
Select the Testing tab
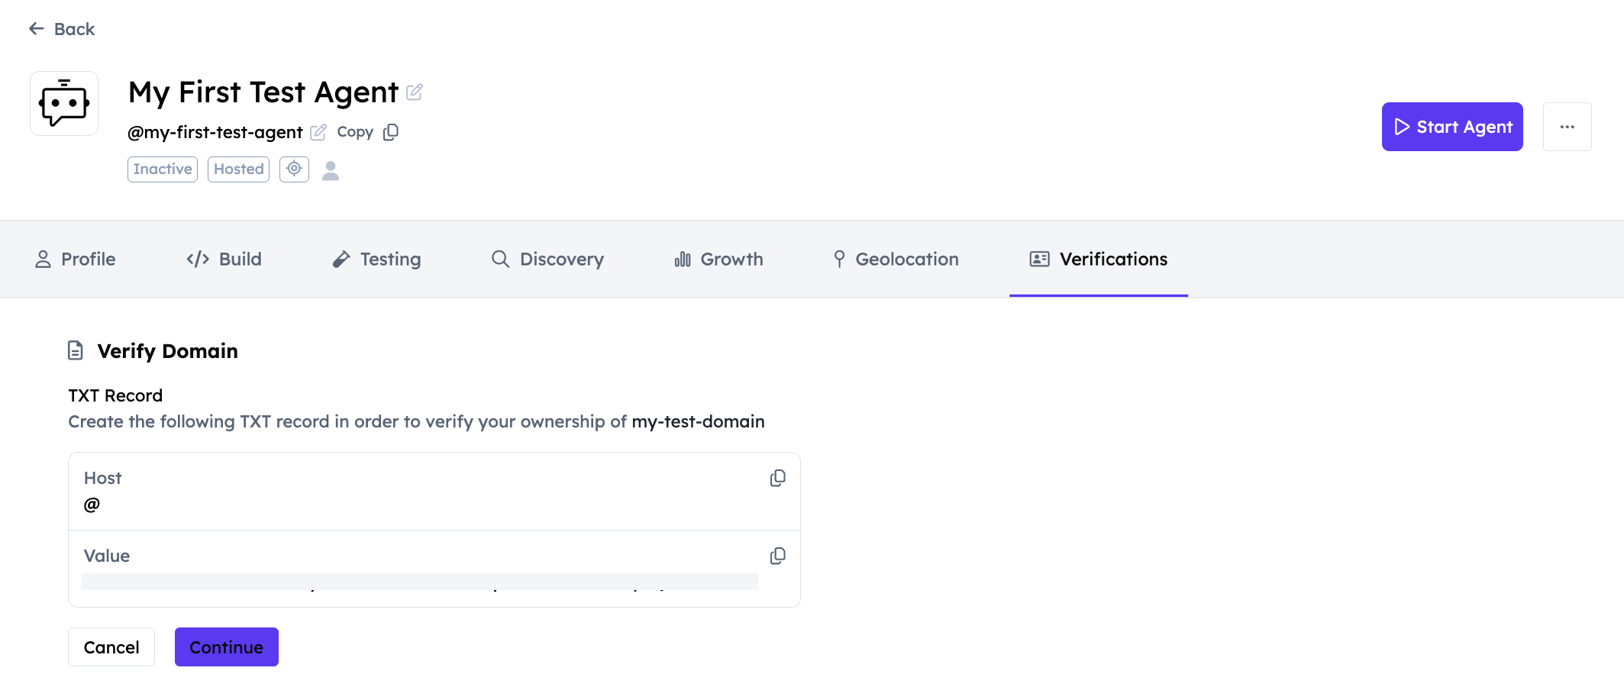[377, 260]
